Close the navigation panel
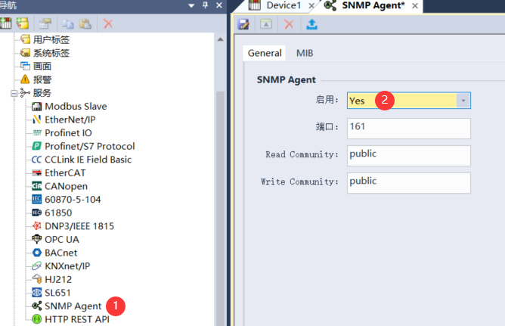Viewport: 505px width, 326px height. (x=219, y=5)
